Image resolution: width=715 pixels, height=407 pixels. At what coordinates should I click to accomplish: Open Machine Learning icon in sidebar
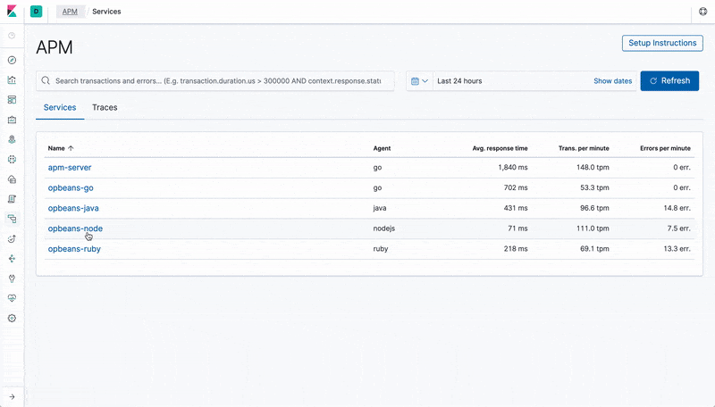pyautogui.click(x=12, y=160)
